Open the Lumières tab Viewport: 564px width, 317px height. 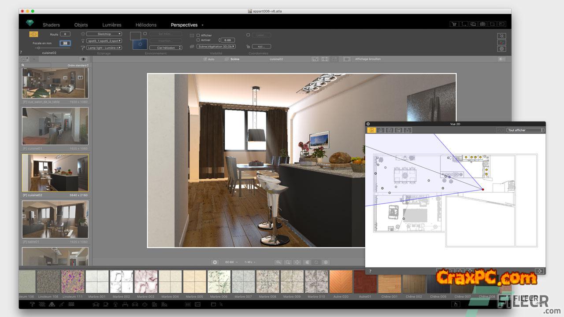tap(111, 25)
